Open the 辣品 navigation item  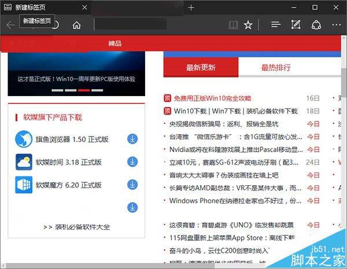[115, 43]
